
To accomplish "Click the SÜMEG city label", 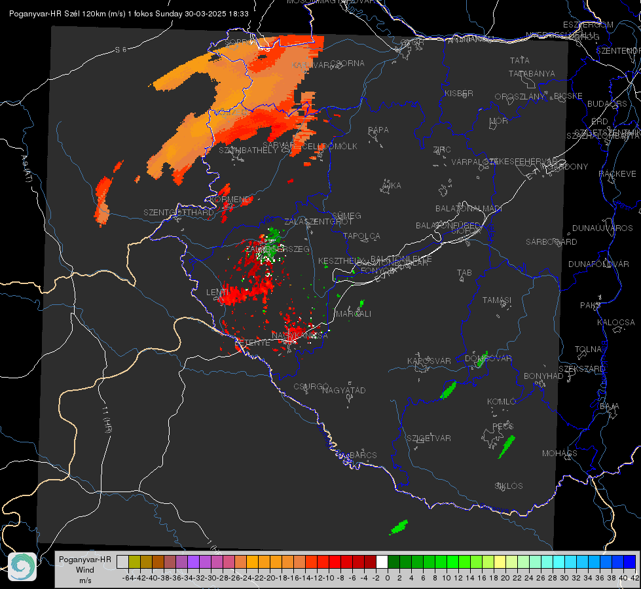I will [346, 215].
